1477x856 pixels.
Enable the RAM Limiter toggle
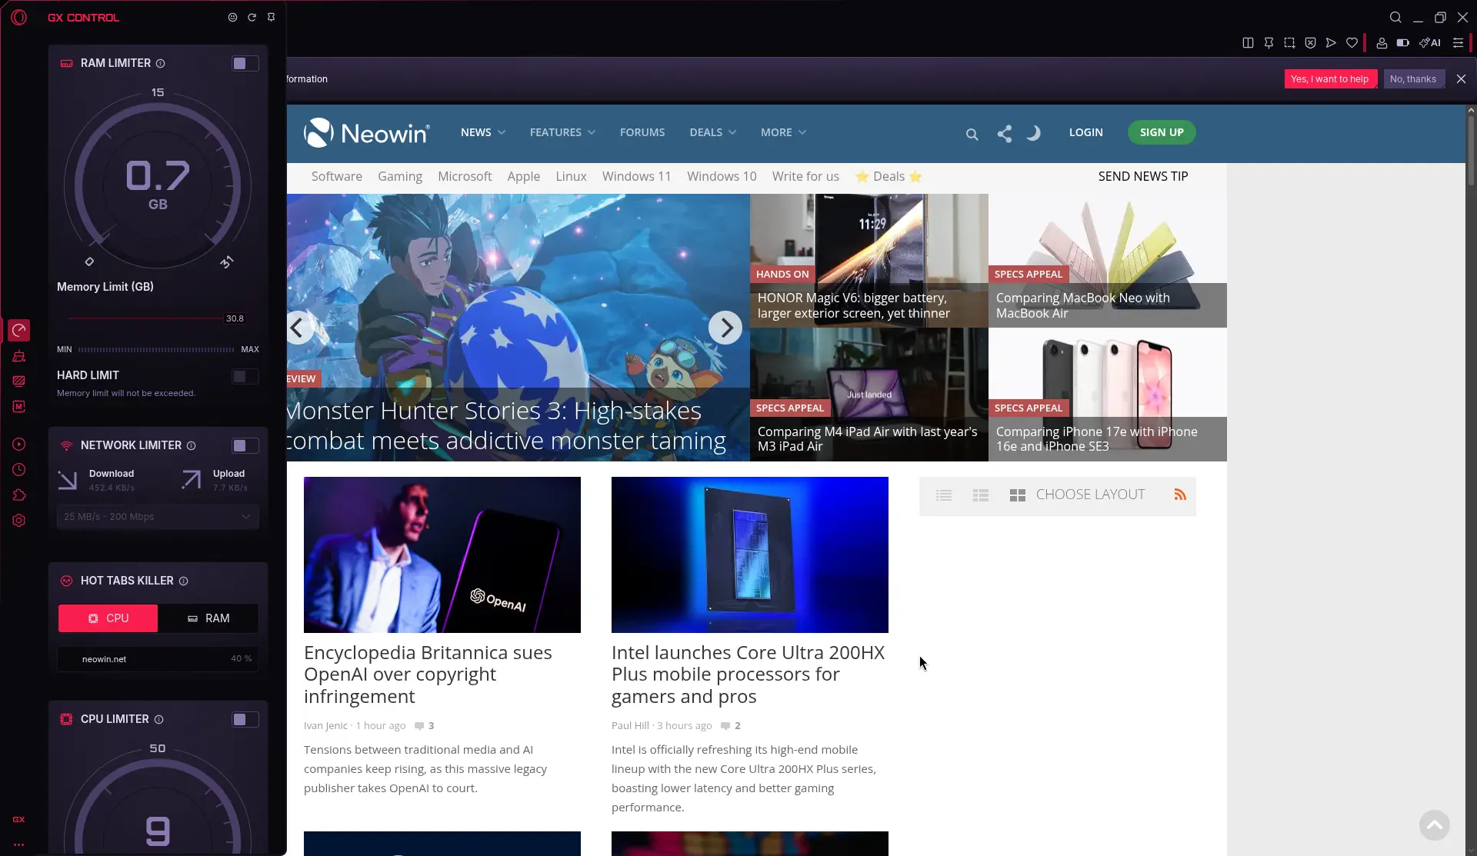pyautogui.click(x=245, y=63)
